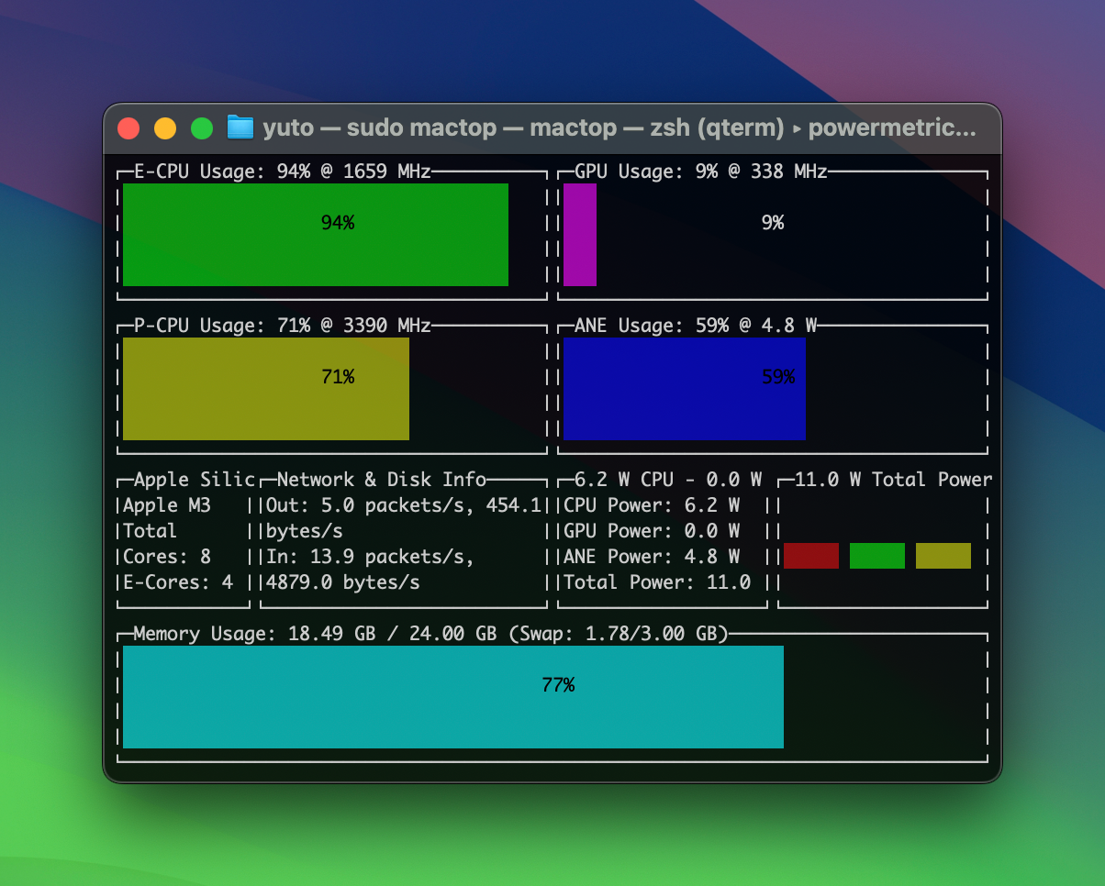Click the olive Total Power swatch
This screenshot has width=1105, height=886.
tap(943, 556)
